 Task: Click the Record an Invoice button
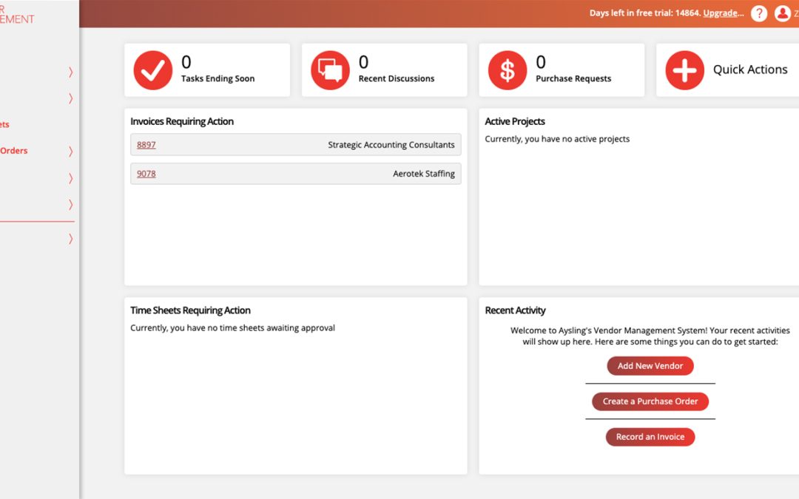(x=650, y=437)
